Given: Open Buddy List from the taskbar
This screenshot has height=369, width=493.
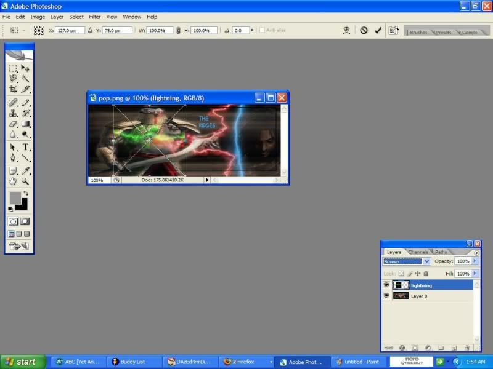Looking at the screenshot, I should pos(134,362).
